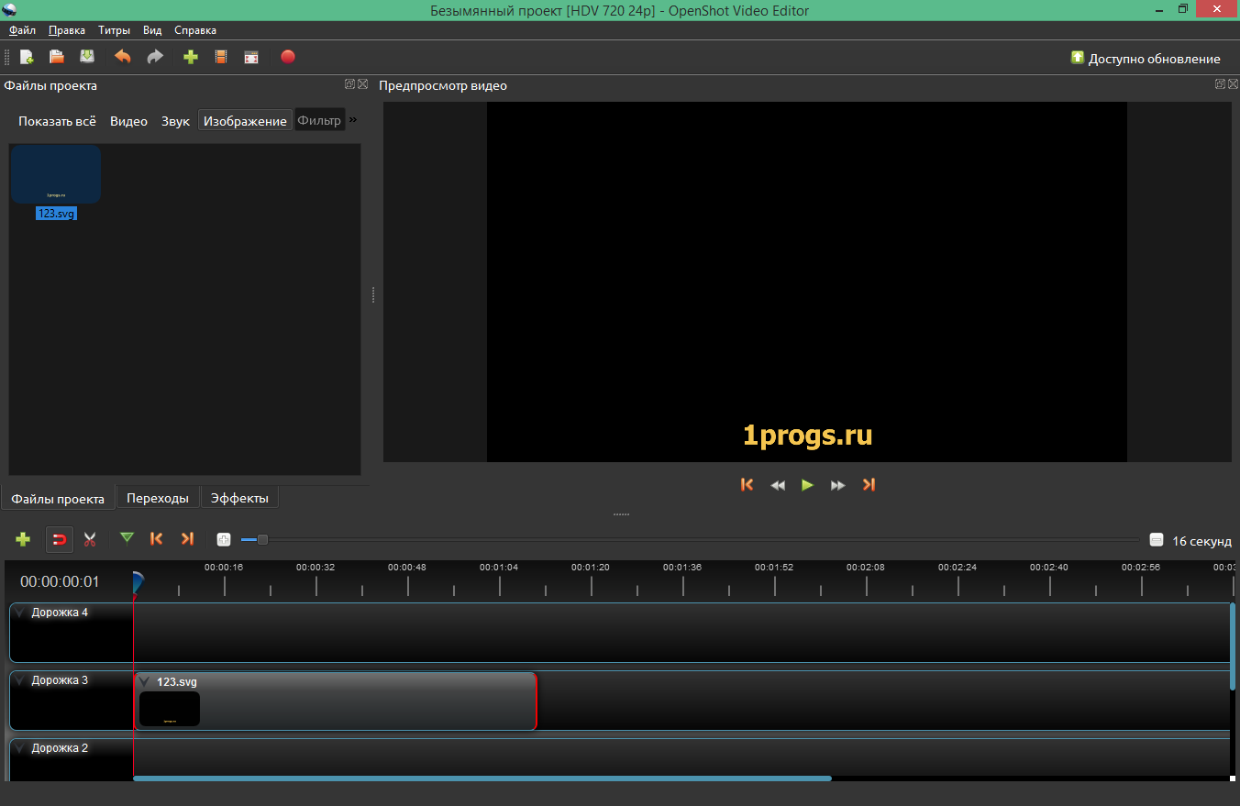Switch to the Переходы tab
This screenshot has height=806, width=1240.
(x=158, y=497)
